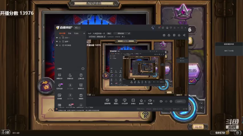The height and width of the screenshot is (136, 243).
Task: Hide the 炉石传说 game source layer
Action: (x=57, y=45)
